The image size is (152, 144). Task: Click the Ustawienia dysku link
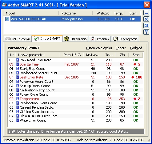coord(99,48)
